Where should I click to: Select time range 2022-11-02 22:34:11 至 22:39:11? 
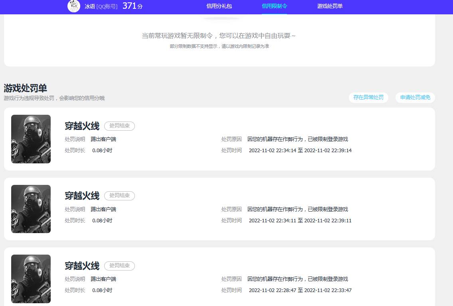coord(300,221)
